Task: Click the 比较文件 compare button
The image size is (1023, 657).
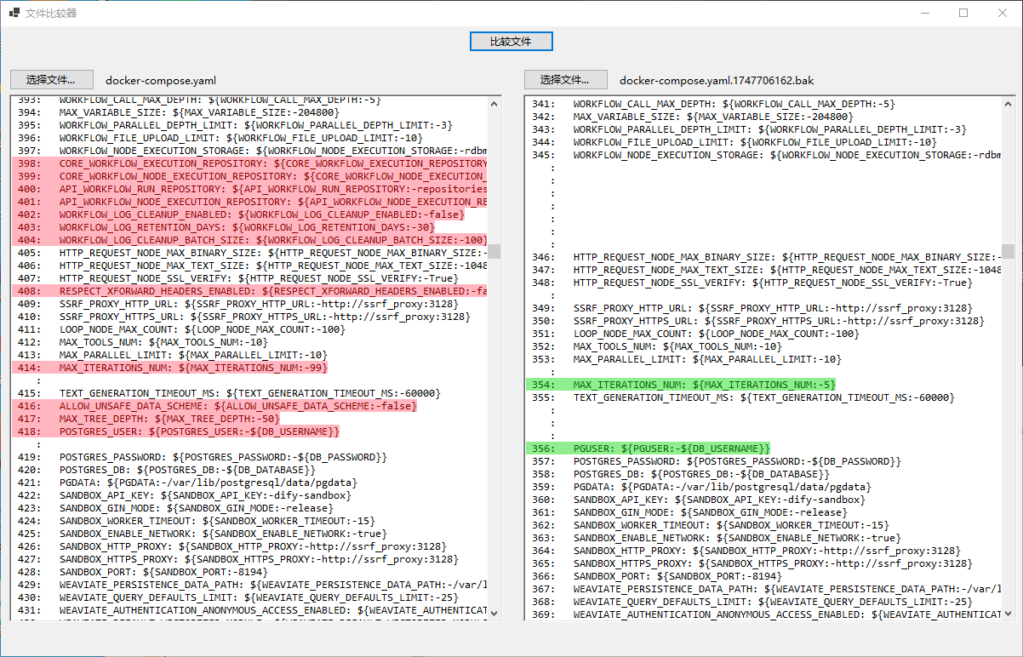Action: point(511,41)
